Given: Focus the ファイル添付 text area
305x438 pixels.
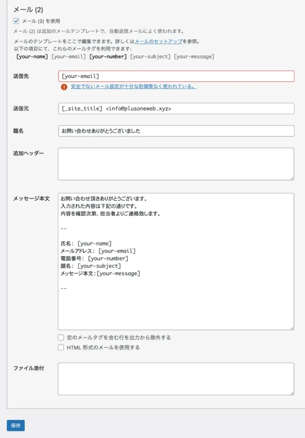Looking at the screenshot, I should click(x=176, y=379).
